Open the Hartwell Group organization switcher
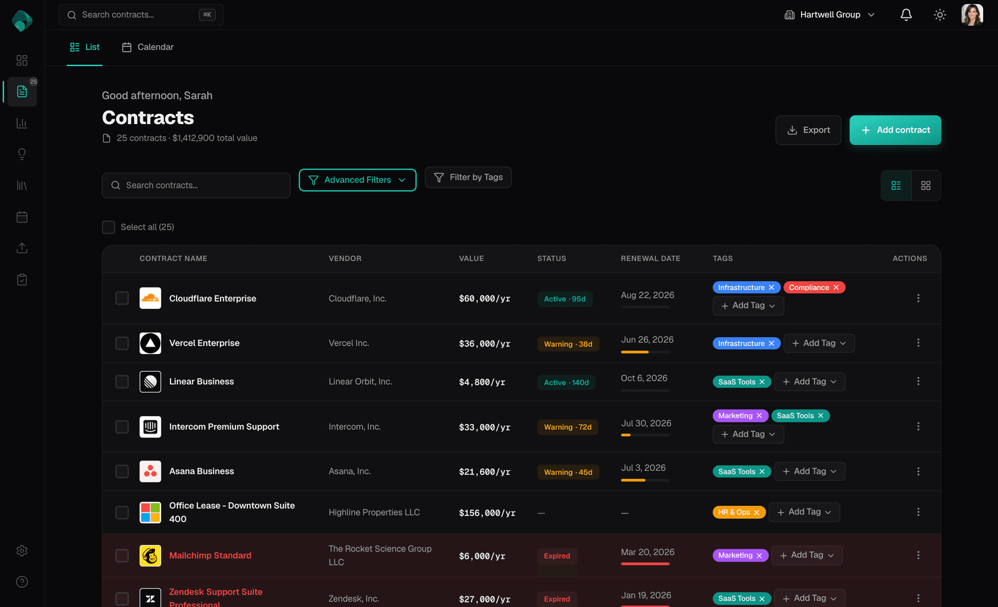Image resolution: width=998 pixels, height=607 pixels. (x=830, y=15)
